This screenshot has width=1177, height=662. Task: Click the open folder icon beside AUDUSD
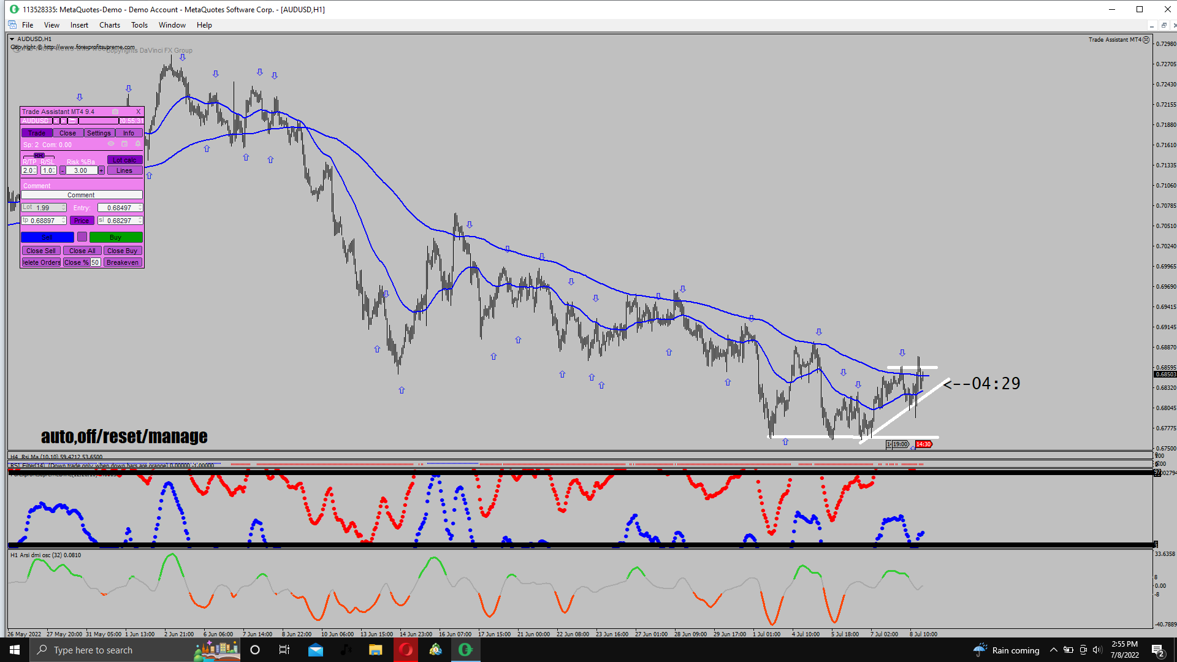click(72, 121)
